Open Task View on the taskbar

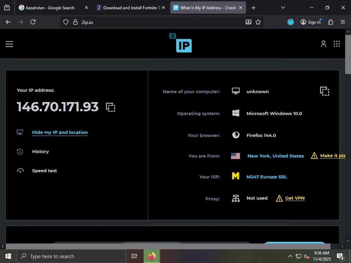coord(134,256)
